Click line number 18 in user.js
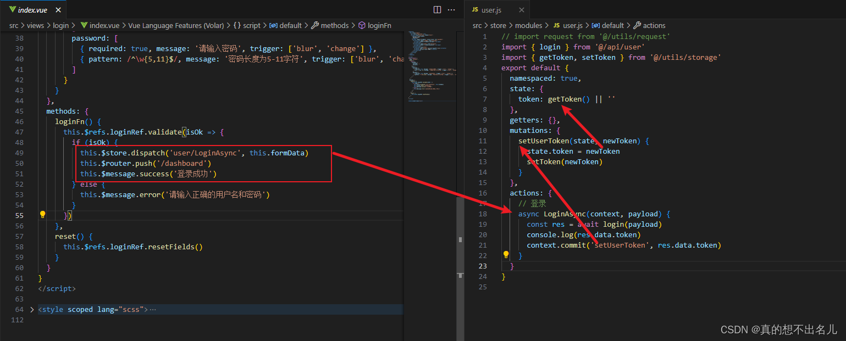This screenshot has width=846, height=341. (482, 214)
